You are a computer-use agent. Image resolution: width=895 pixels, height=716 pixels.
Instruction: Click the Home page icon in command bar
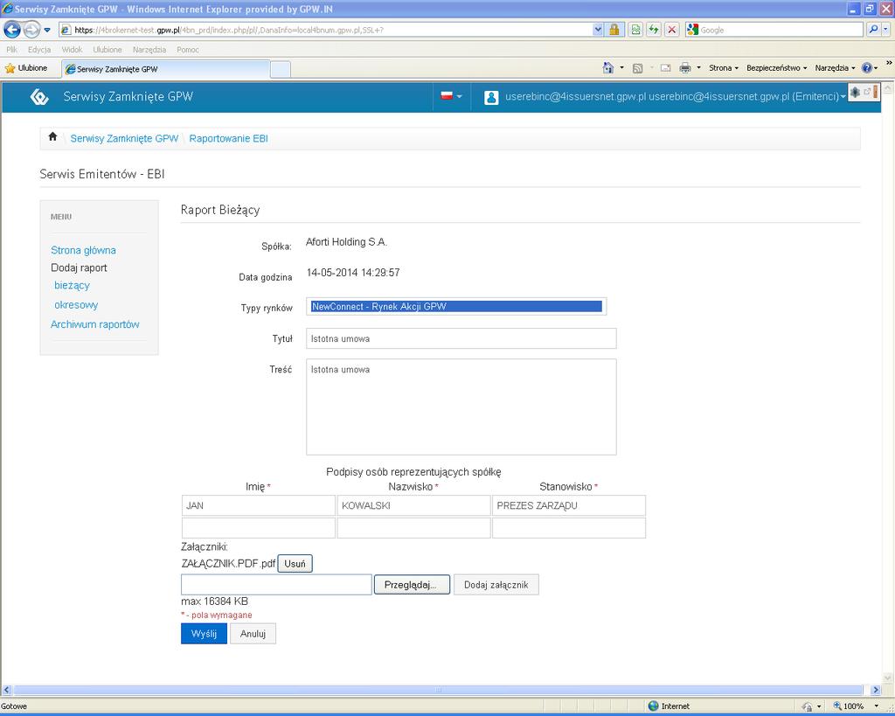click(608, 68)
